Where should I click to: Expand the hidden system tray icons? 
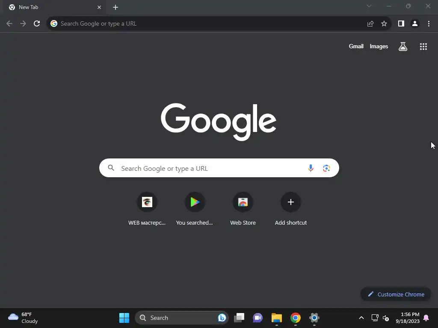pyautogui.click(x=361, y=318)
